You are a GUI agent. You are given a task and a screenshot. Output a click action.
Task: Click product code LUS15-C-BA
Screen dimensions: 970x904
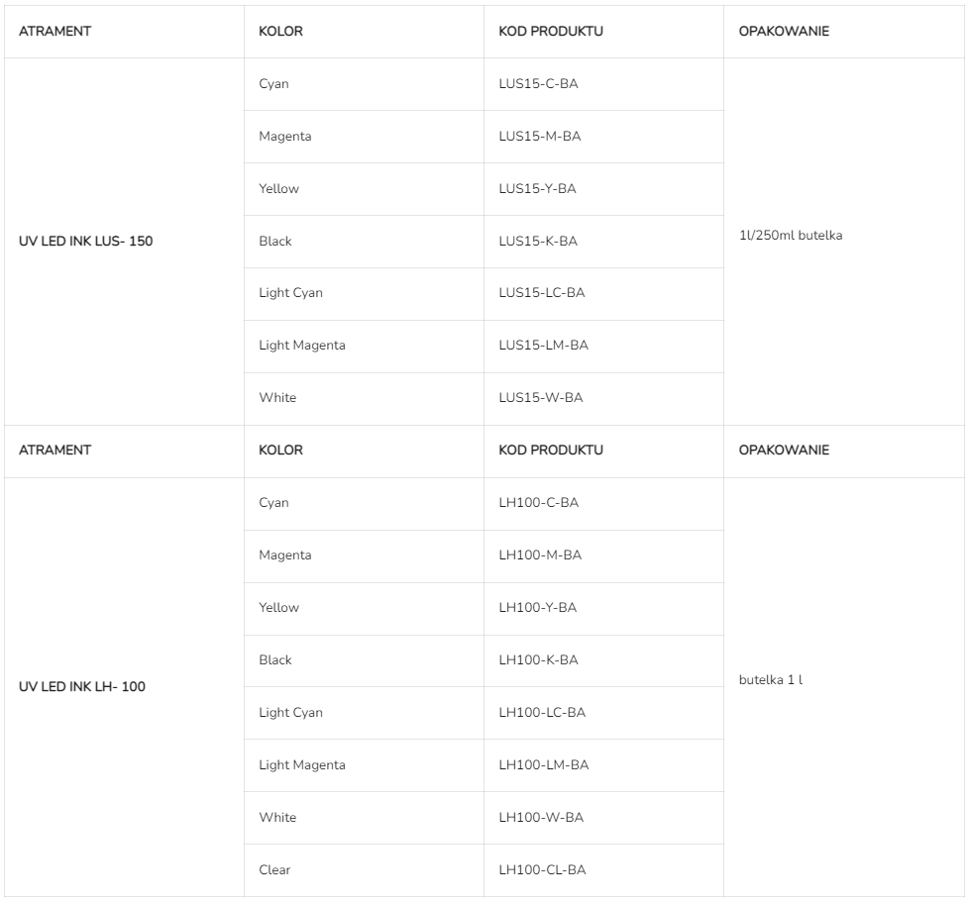pyautogui.click(x=538, y=84)
